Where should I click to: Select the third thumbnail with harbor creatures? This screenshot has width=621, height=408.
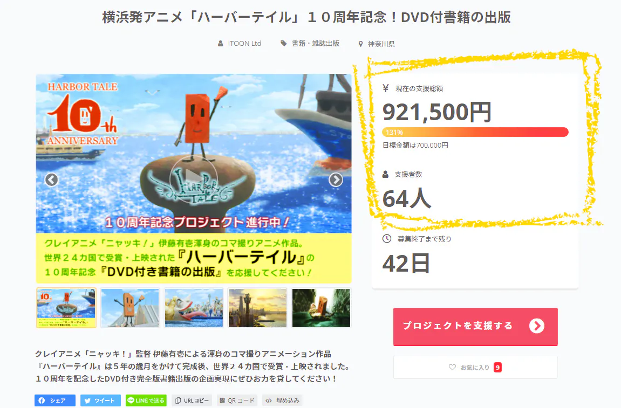pos(194,308)
